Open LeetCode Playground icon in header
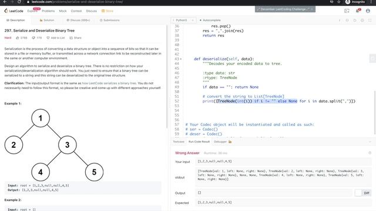 click(x=347, y=11)
